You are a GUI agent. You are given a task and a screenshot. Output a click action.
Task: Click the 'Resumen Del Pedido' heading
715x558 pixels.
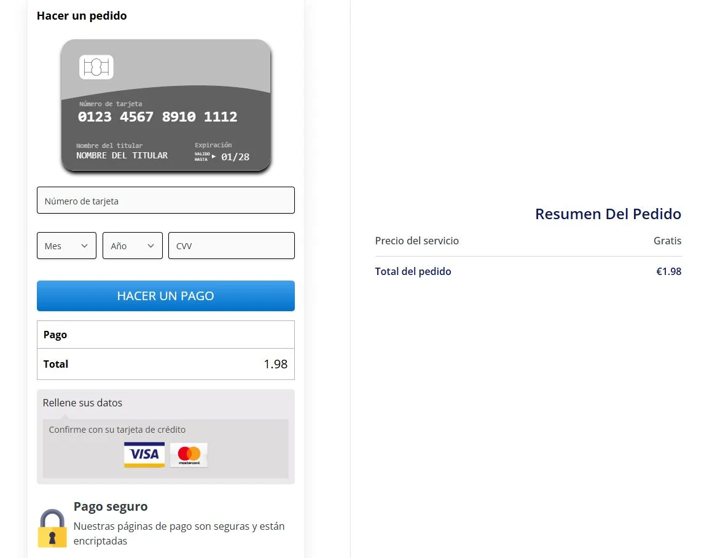tap(608, 214)
